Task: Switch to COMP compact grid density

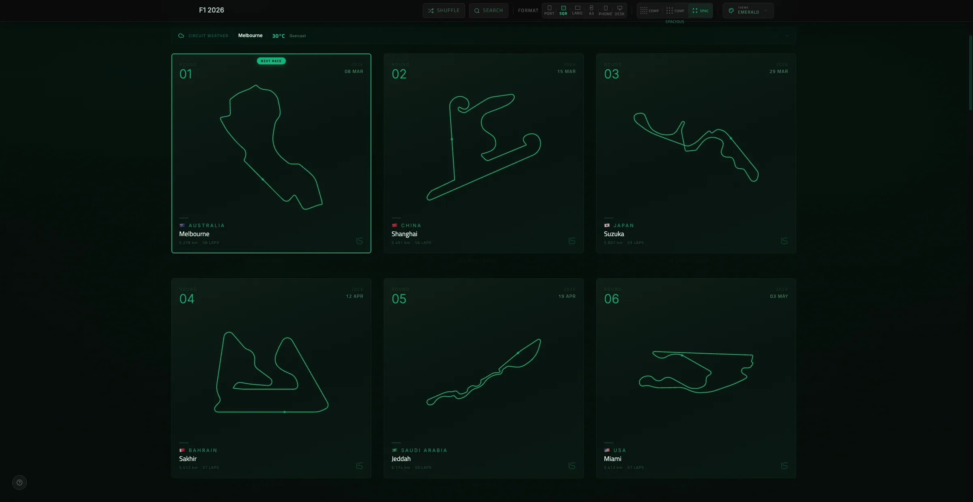Action: tap(649, 11)
